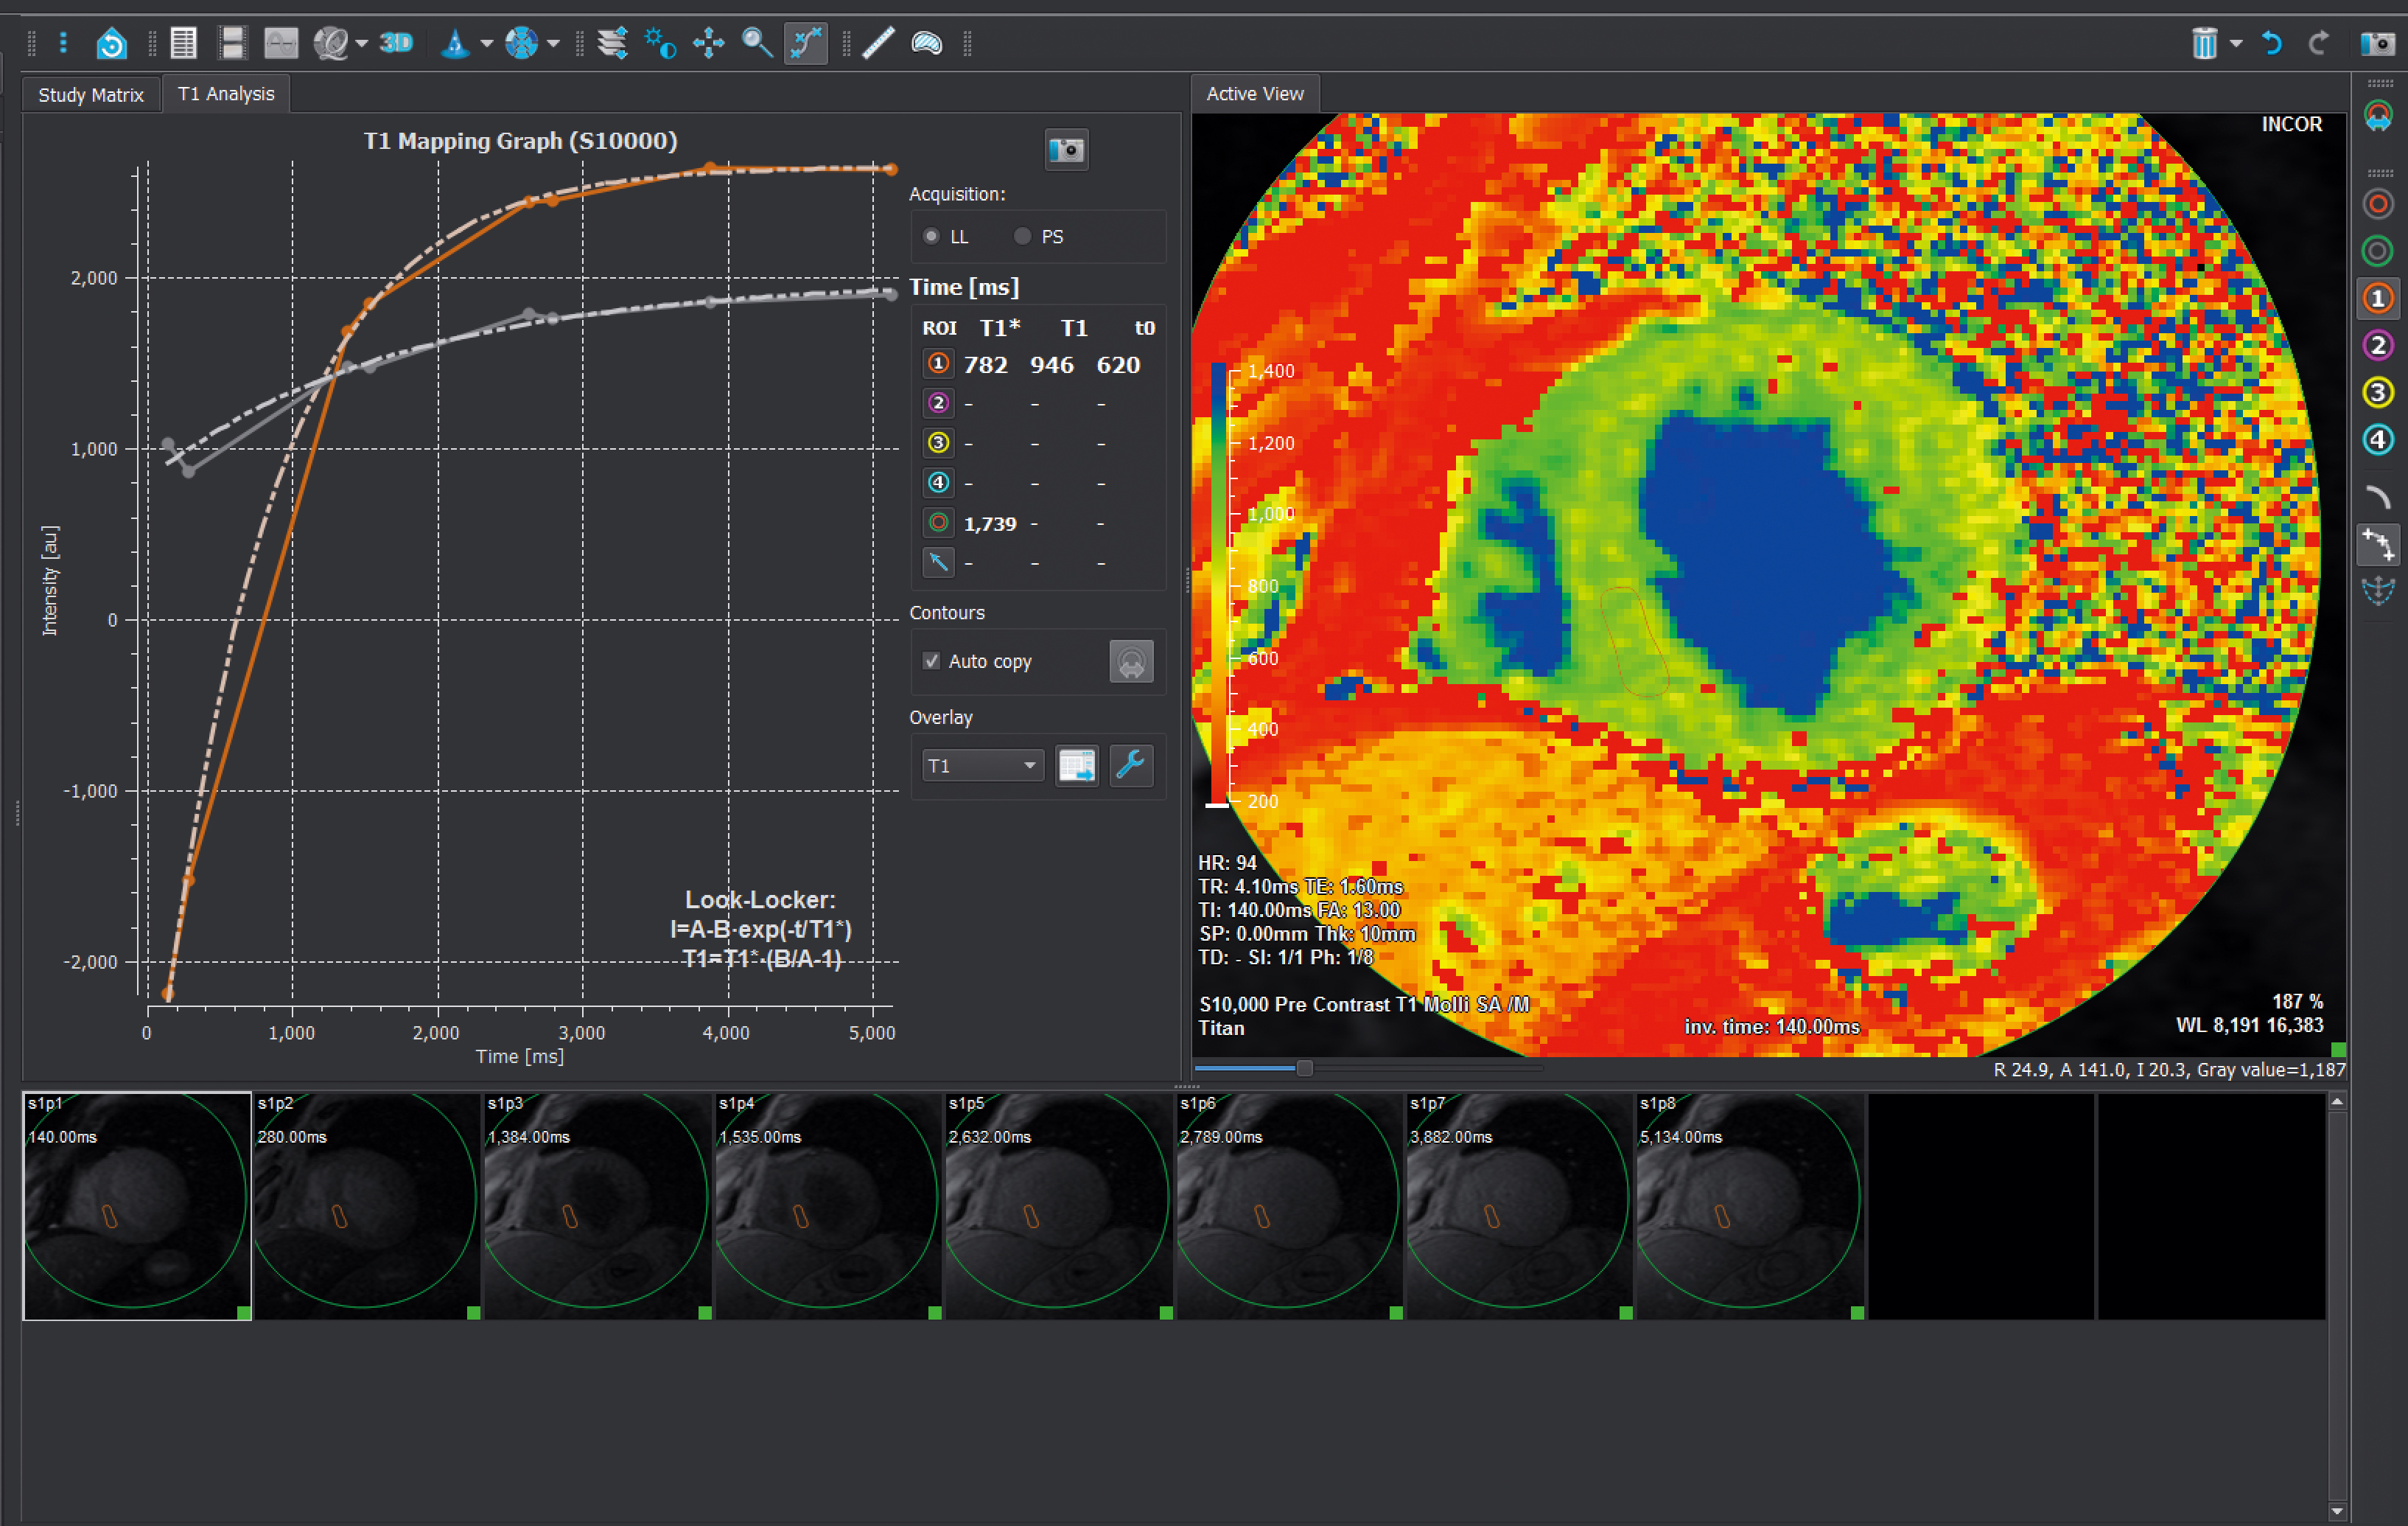This screenshot has width=2408, height=1526.
Task: Click the home reset icon in the toolbar
Action: (111, 43)
